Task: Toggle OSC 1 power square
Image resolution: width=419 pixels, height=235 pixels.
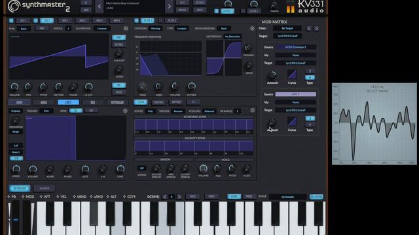Action: point(11,20)
